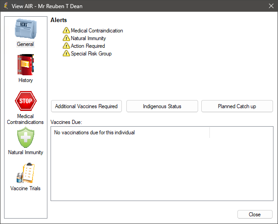278x224 pixels.
Task: Open the Vaccine Trials clipboard icon
Action: [25, 173]
